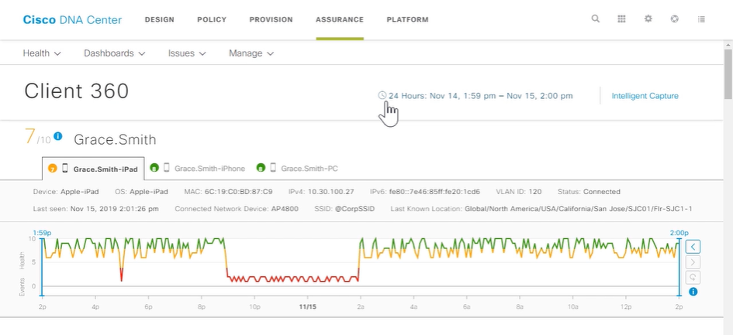Click the info icon next to 7/10 score
This screenshot has width=733, height=335.
(x=57, y=136)
